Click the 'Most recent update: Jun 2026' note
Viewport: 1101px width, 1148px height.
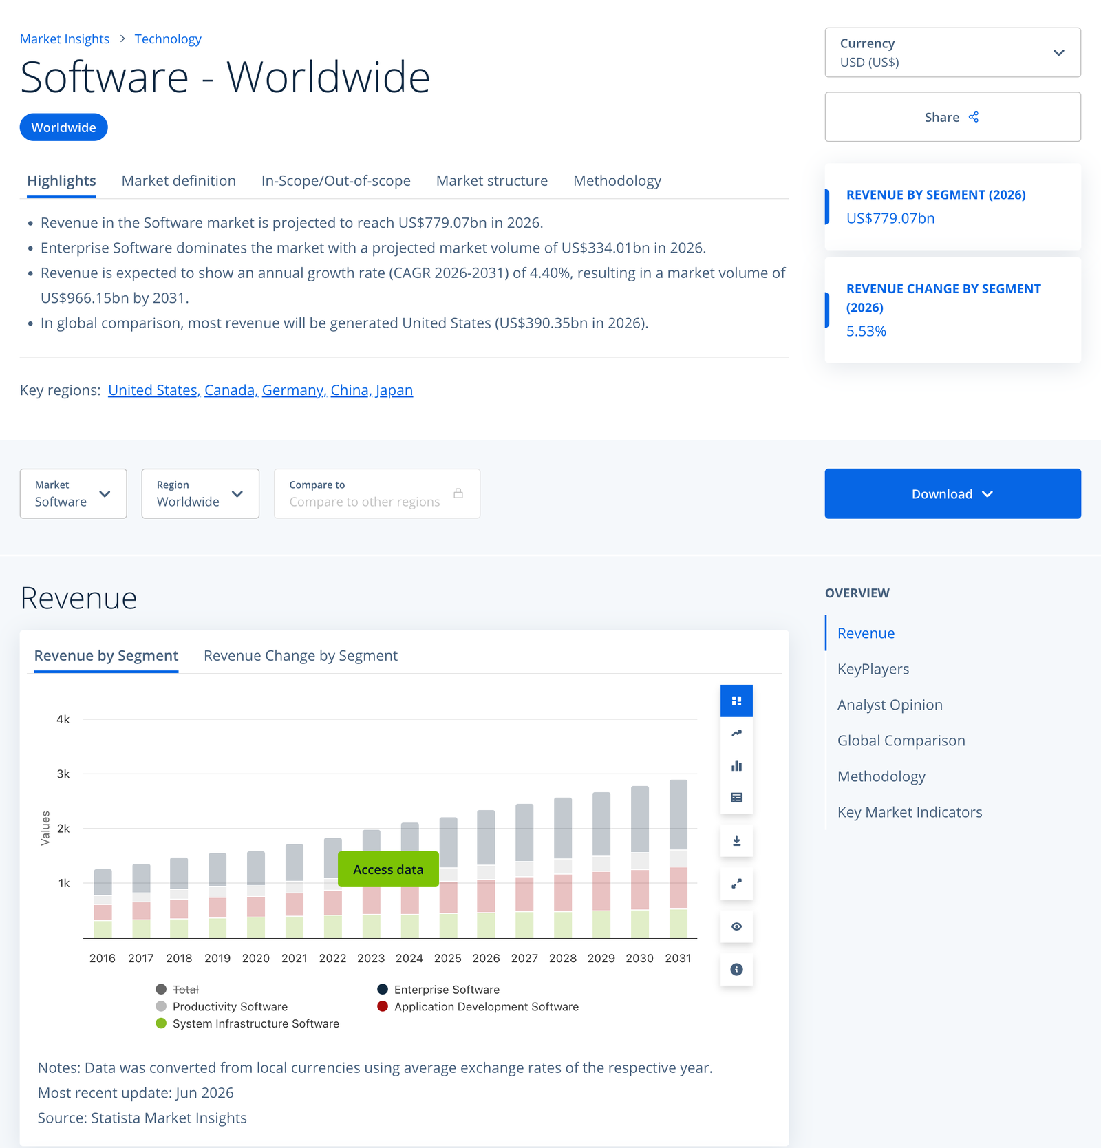tap(136, 1093)
